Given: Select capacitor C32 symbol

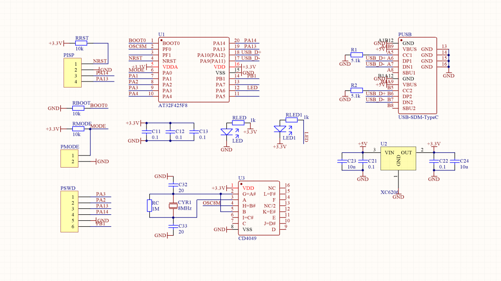Looking at the screenshot, I should [173, 185].
